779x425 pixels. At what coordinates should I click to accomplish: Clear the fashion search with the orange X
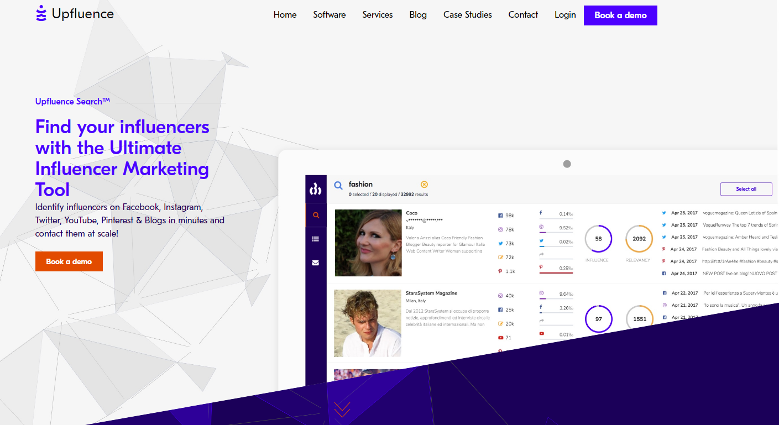[x=424, y=185]
